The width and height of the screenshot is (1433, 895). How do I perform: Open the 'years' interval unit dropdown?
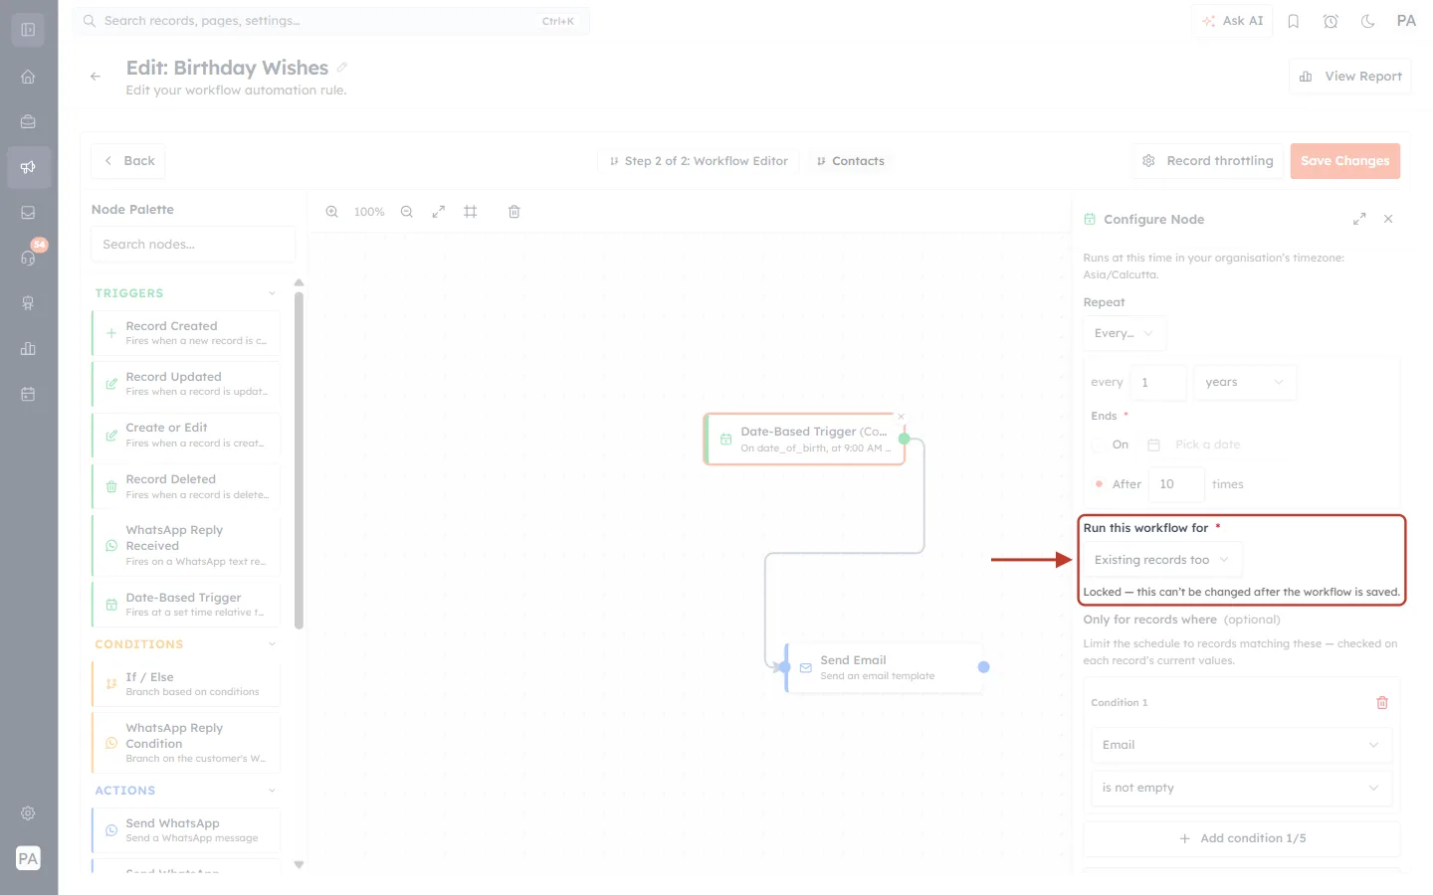point(1244,382)
